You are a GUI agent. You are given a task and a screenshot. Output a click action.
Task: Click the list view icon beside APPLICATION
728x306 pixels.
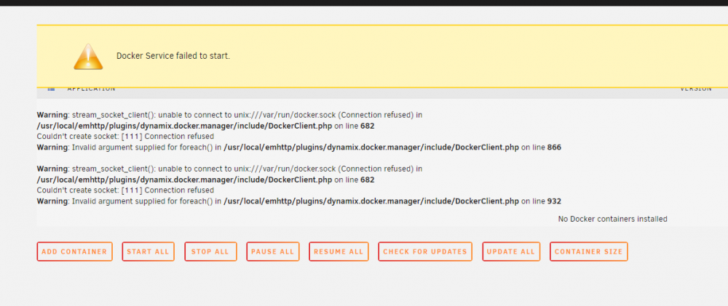click(x=52, y=89)
